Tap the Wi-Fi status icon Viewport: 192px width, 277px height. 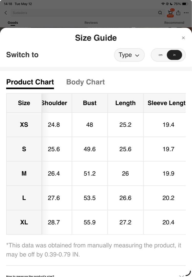coord(163,4)
